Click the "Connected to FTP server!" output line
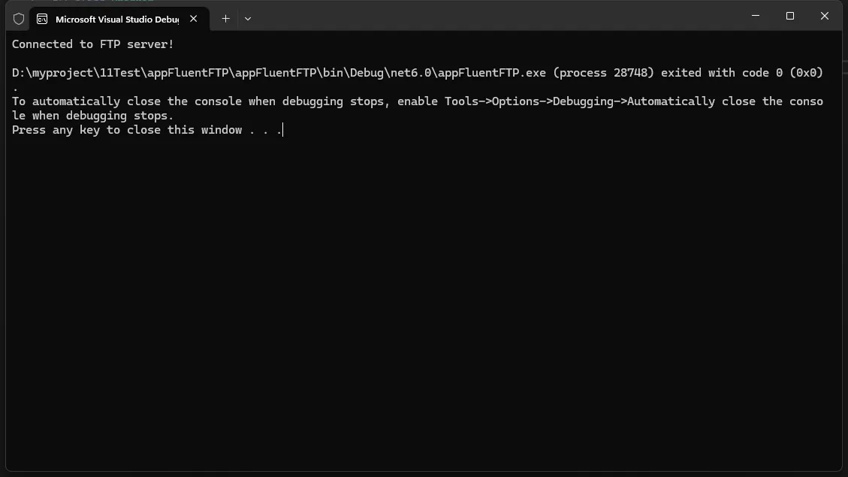Image resolution: width=848 pixels, height=477 pixels. click(x=92, y=44)
